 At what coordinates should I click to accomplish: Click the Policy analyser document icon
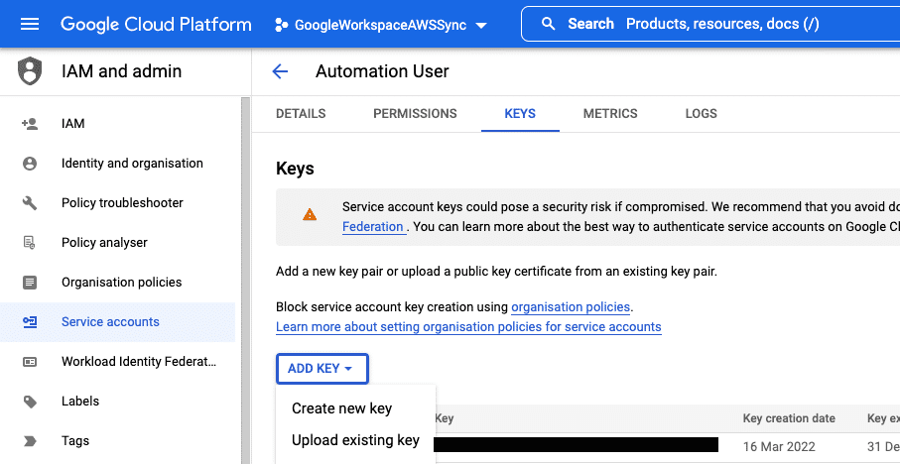(x=30, y=243)
